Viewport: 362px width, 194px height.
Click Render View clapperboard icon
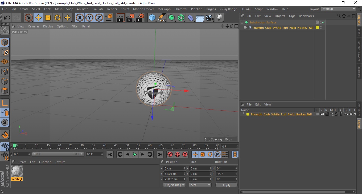point(121,18)
